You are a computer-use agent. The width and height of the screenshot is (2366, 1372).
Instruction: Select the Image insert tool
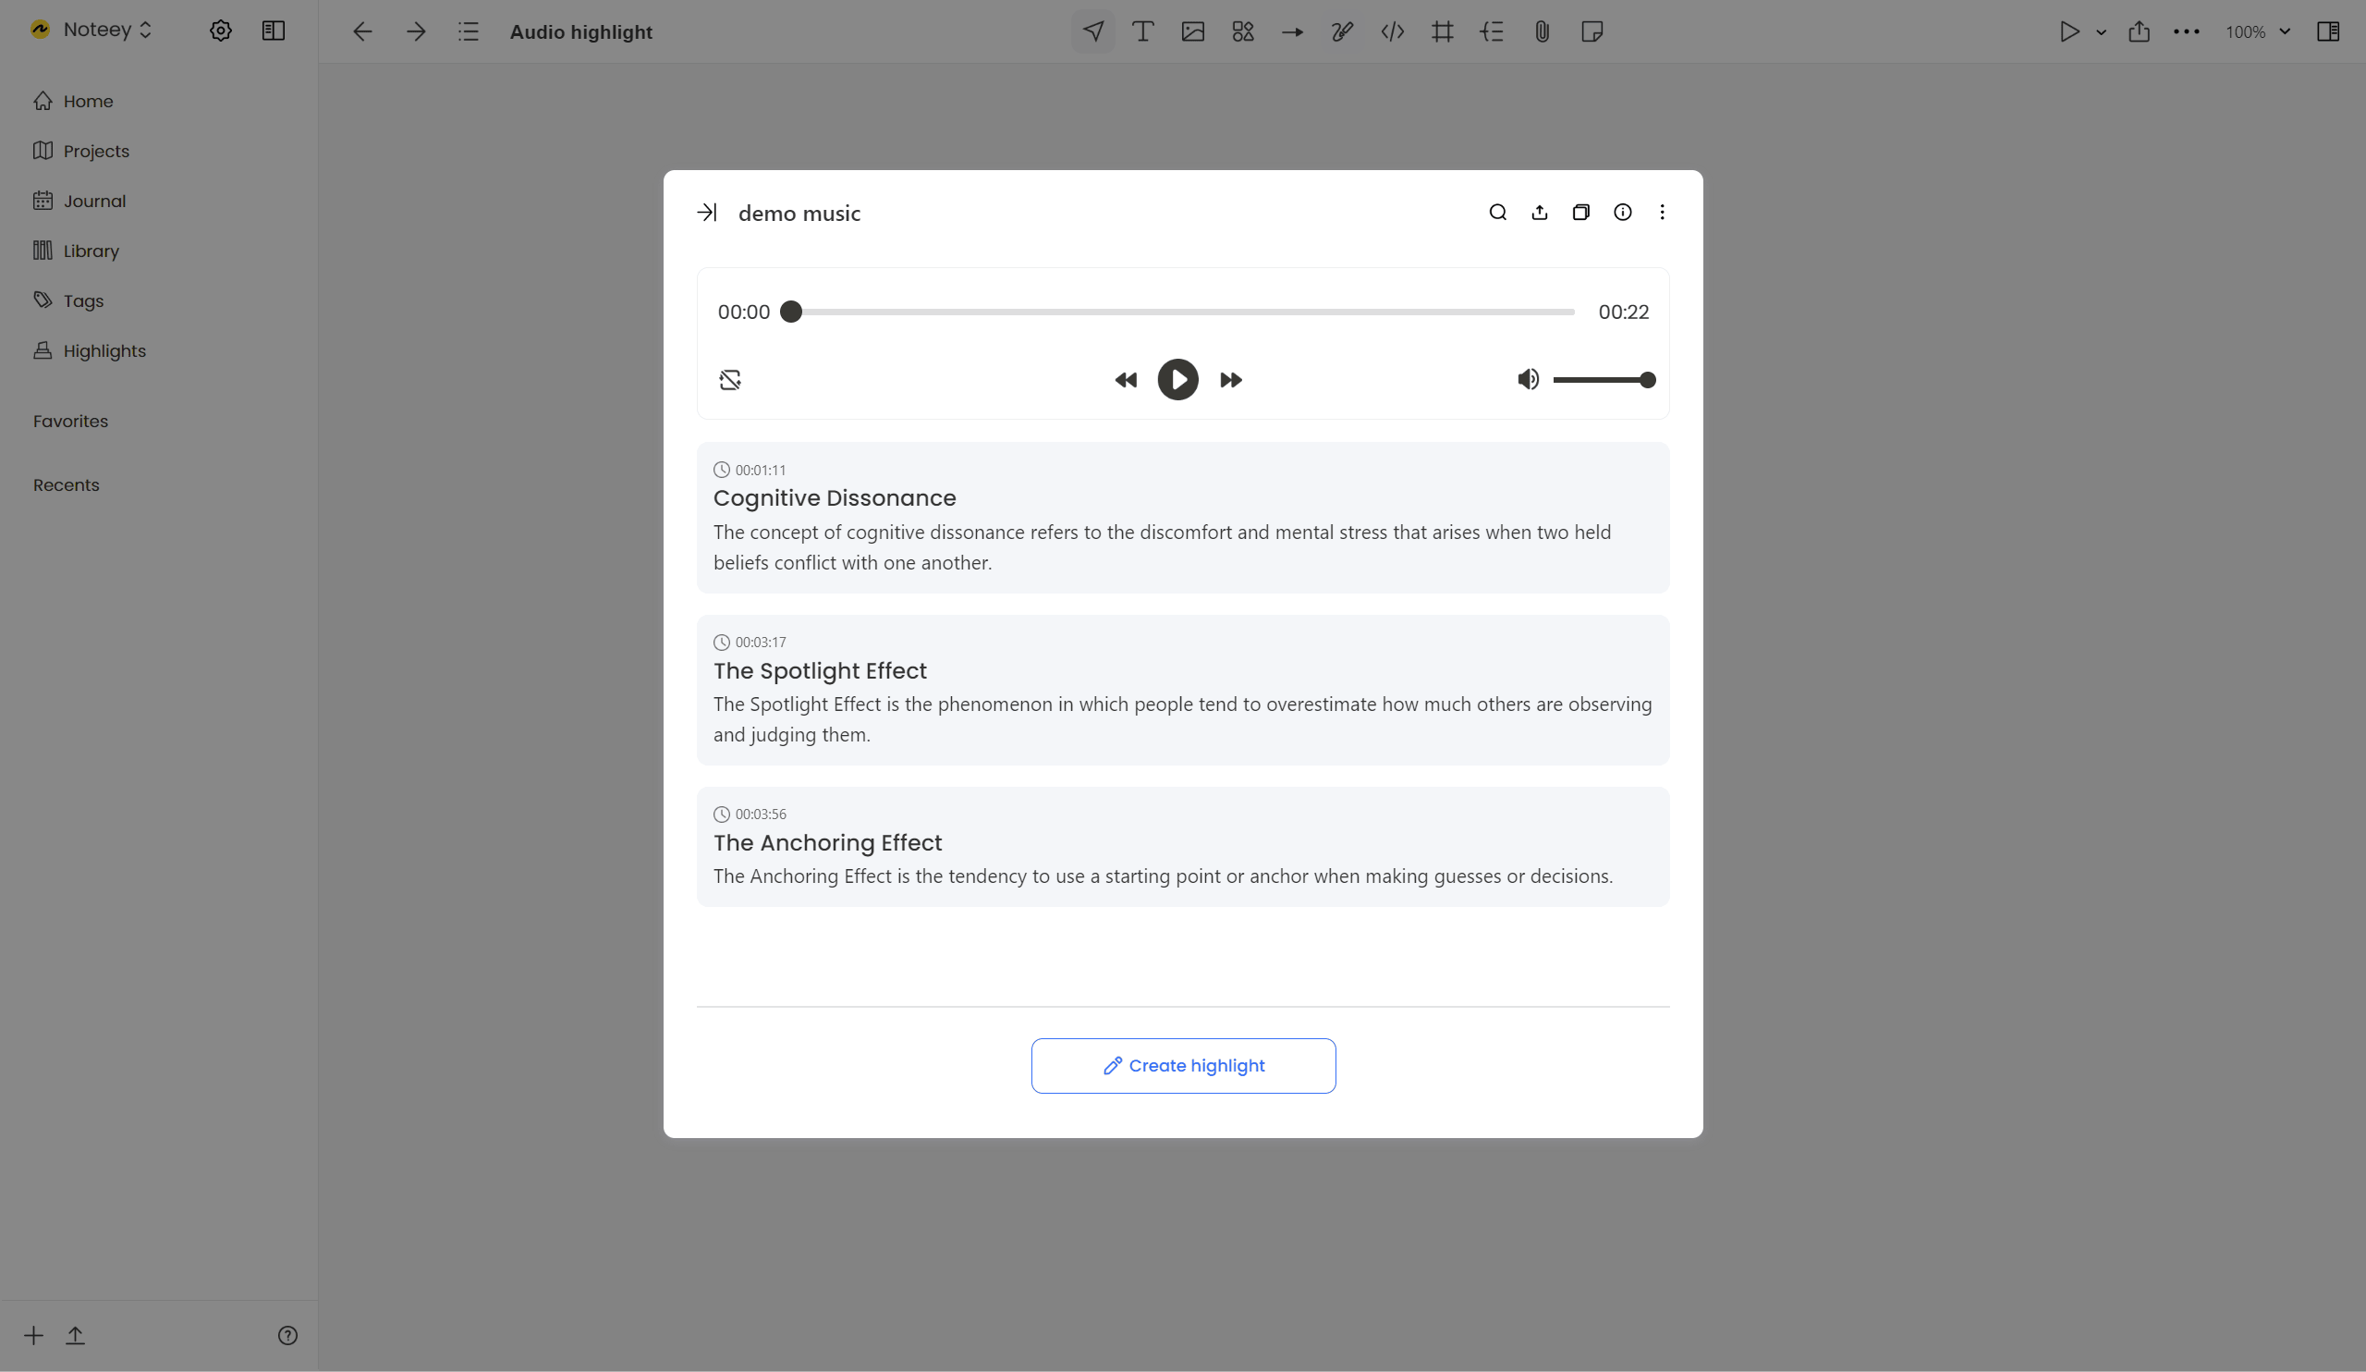click(x=1192, y=31)
